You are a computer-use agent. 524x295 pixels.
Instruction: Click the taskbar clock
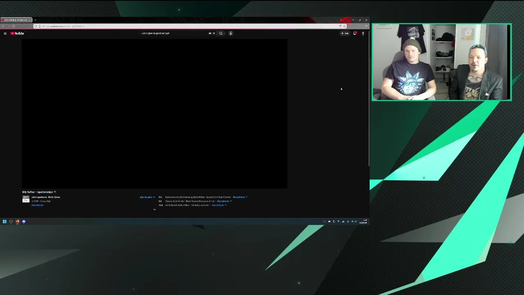click(x=363, y=222)
